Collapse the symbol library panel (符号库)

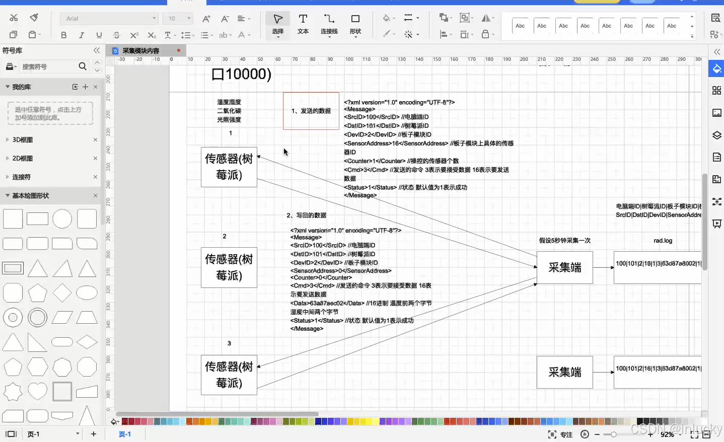(97, 50)
